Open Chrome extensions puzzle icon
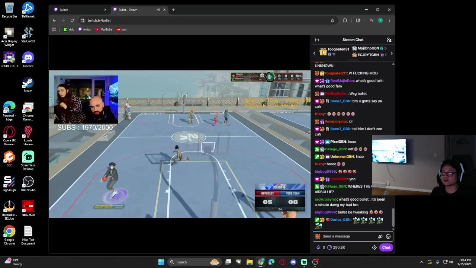476x268 pixels. click(x=345, y=20)
